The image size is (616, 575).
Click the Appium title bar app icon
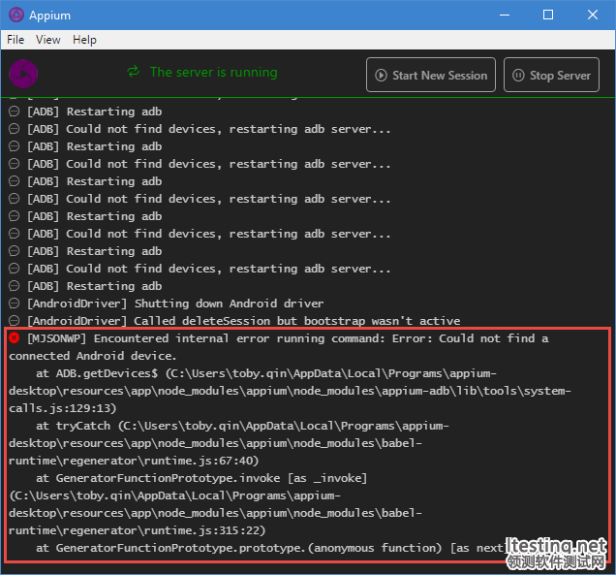[16, 15]
